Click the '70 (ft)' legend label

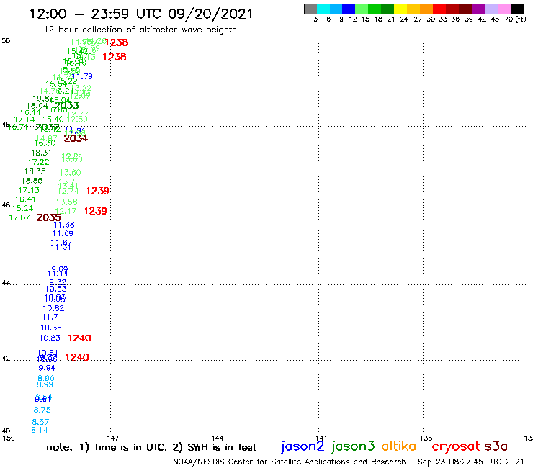[515, 19]
